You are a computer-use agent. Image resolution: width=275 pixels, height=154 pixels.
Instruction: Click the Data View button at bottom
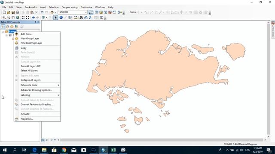coord(43,140)
